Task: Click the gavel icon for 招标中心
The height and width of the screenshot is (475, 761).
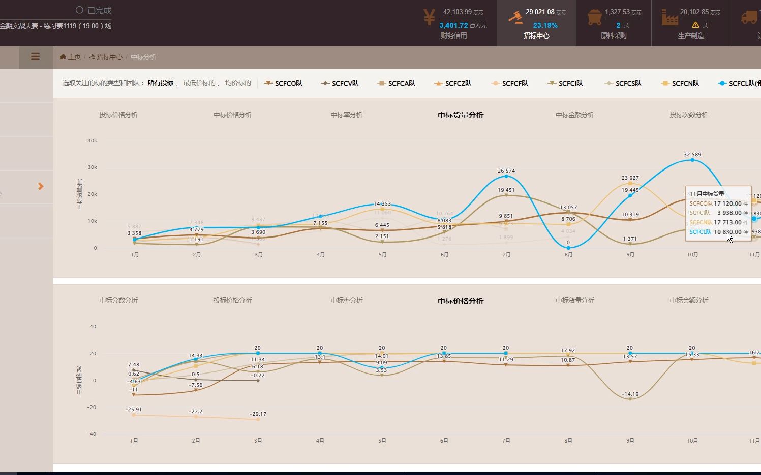Action: tap(515, 17)
